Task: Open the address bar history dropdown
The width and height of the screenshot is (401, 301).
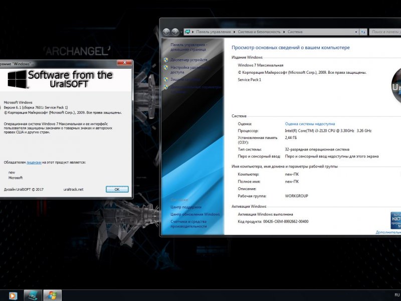Action: pyautogui.click(x=356, y=32)
